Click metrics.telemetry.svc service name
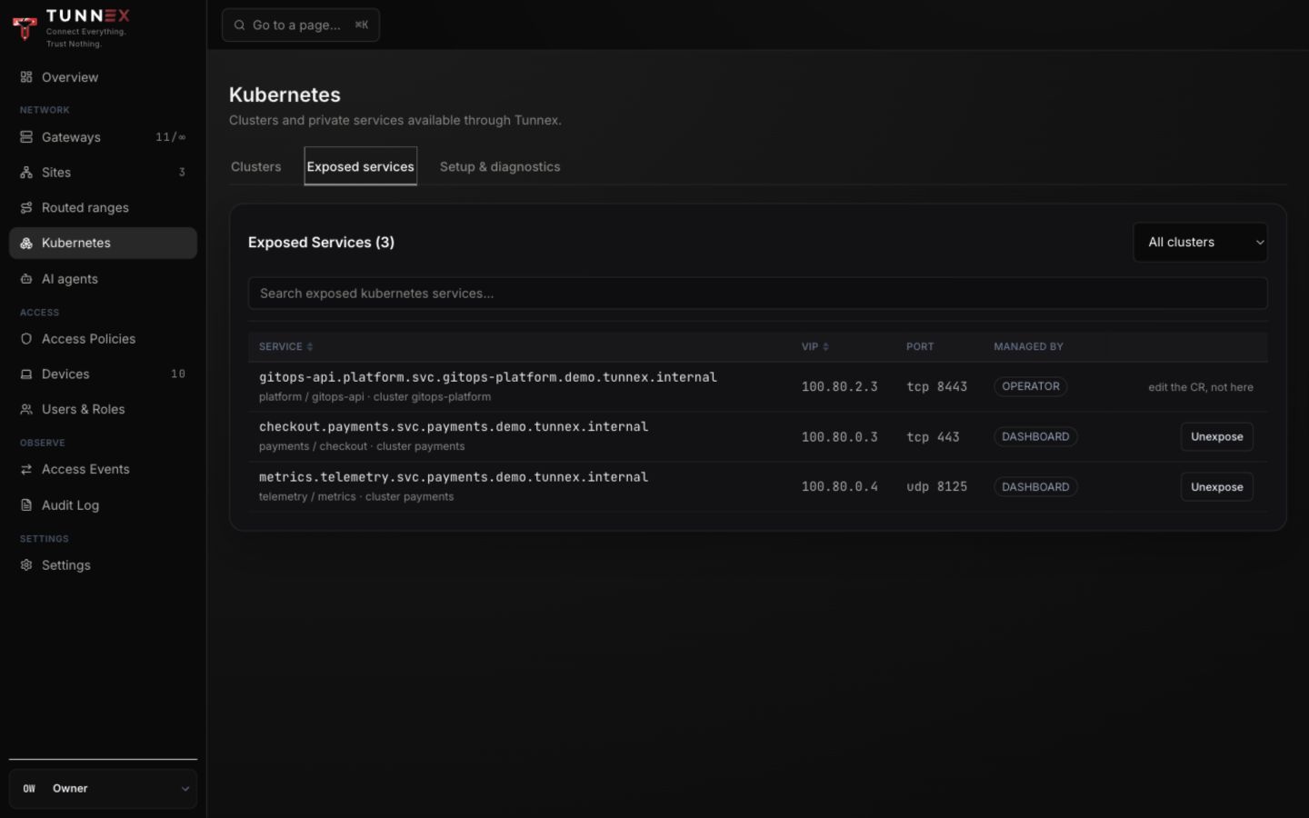Image resolution: width=1309 pixels, height=818 pixels. [x=454, y=477]
